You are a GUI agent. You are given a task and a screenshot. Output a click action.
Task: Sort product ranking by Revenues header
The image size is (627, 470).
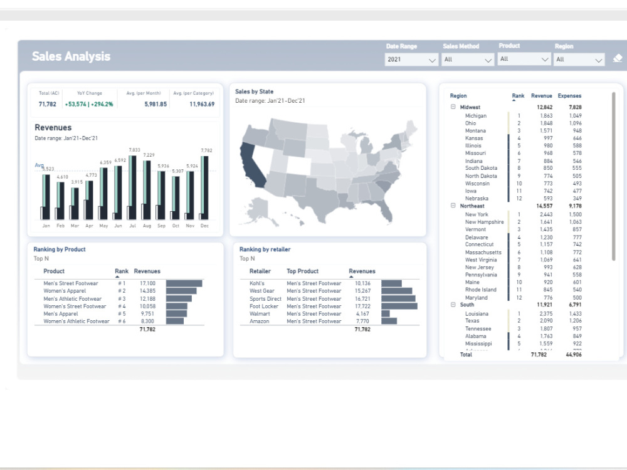click(147, 271)
